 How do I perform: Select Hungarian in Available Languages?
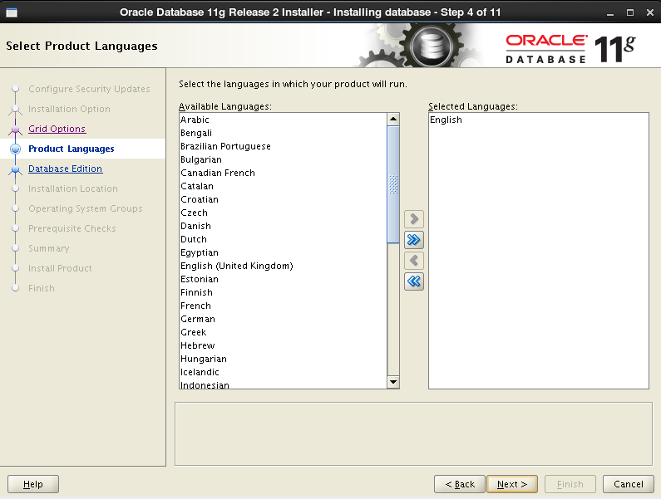[x=283, y=359]
